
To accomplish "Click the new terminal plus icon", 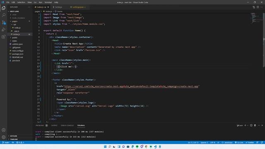I will (245, 125).
